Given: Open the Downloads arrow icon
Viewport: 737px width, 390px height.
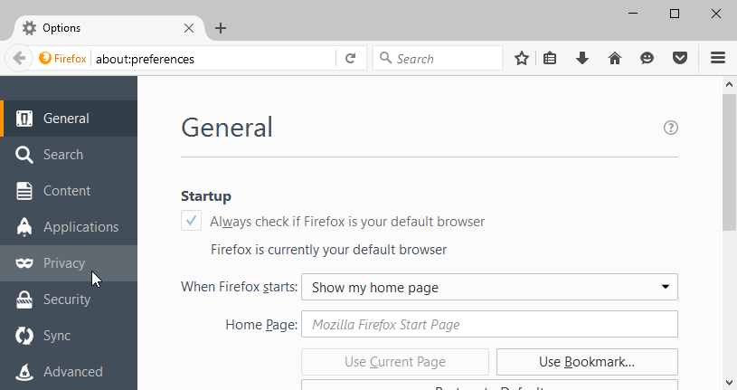Looking at the screenshot, I should coord(582,58).
